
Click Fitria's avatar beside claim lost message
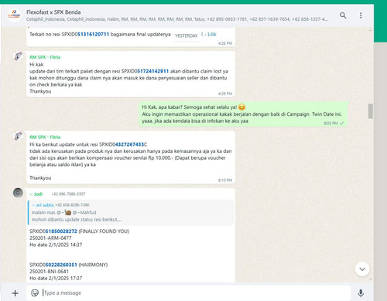point(18,56)
